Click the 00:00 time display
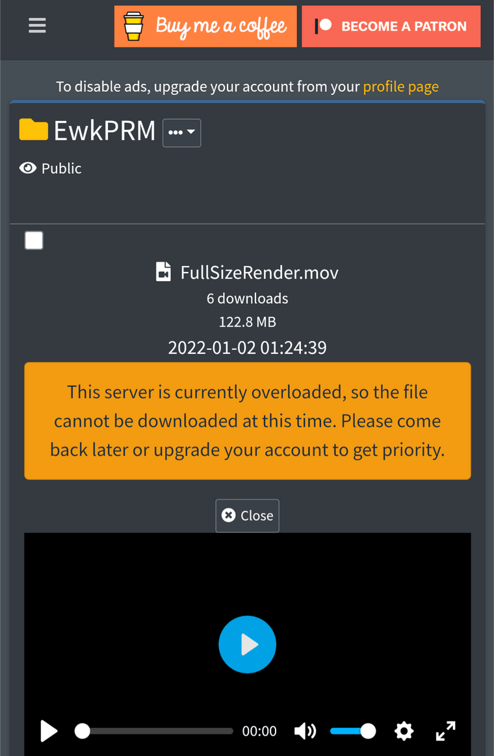This screenshot has width=494, height=756. point(259,731)
